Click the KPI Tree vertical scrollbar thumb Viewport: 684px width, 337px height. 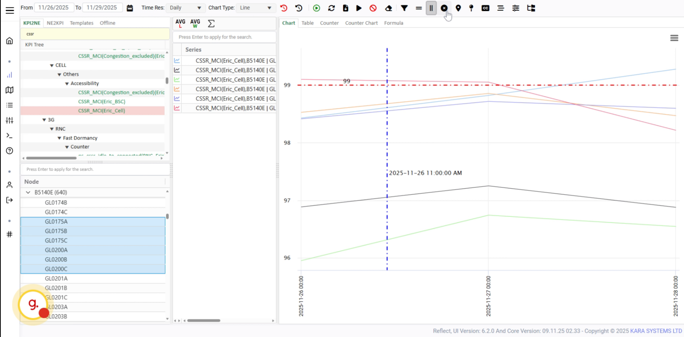[167, 81]
